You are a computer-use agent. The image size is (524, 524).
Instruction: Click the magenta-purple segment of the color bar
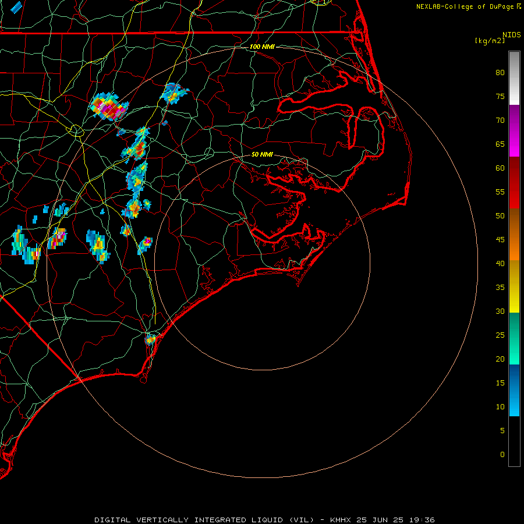(514, 131)
